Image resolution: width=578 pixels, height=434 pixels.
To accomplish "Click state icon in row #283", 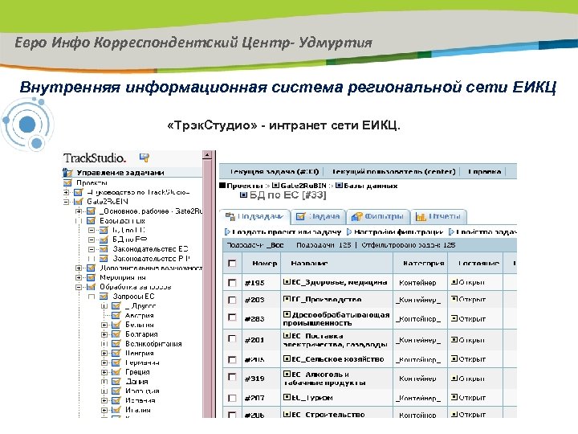I will (x=454, y=318).
